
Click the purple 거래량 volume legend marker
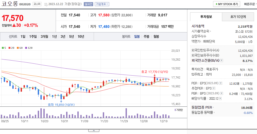(x=175, y=110)
